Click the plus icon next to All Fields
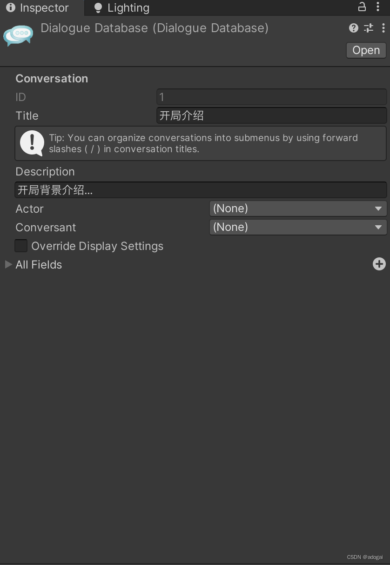The height and width of the screenshot is (565, 390). point(379,264)
